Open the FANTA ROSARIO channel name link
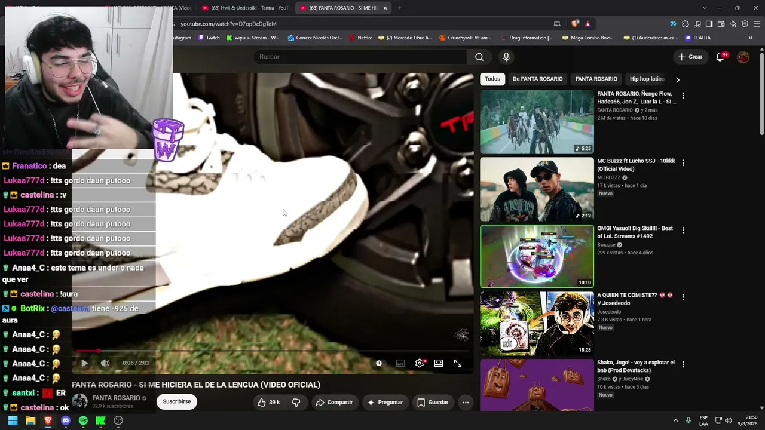Screen dimensions: 765x430 [116, 398]
